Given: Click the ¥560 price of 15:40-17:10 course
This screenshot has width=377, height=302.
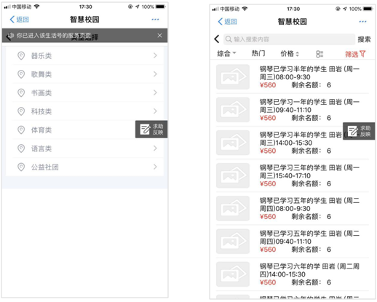Looking at the screenshot, I should (x=268, y=183).
